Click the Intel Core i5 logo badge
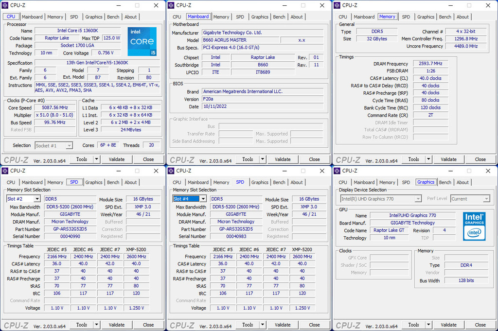This screenshot has width=498, height=331. [x=142, y=42]
